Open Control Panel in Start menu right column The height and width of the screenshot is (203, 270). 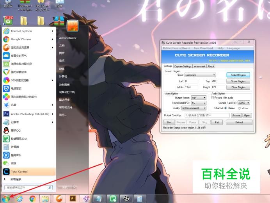(x=64, y=85)
